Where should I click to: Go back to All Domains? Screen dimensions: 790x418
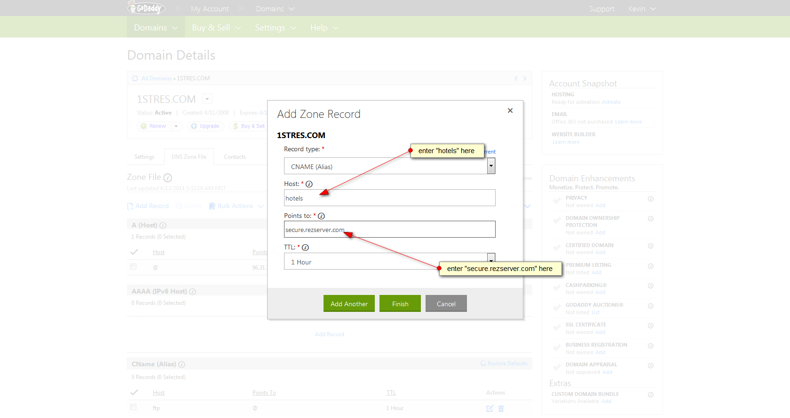(x=157, y=78)
